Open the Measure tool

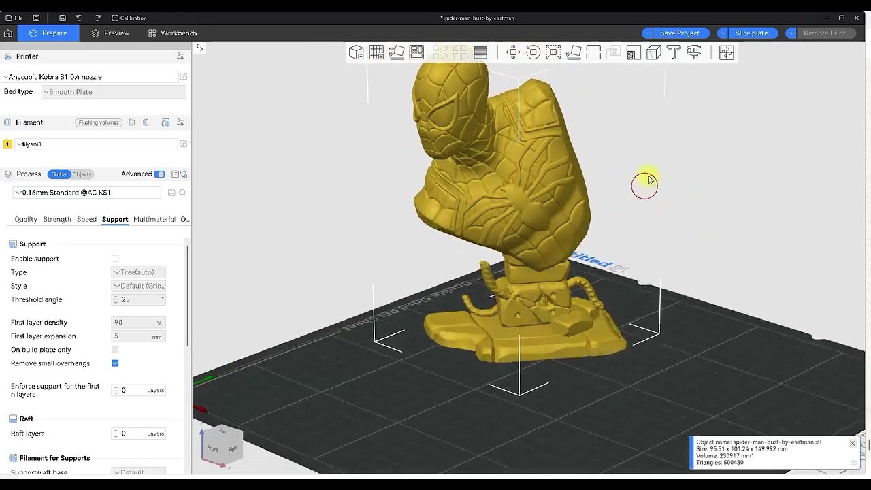694,52
